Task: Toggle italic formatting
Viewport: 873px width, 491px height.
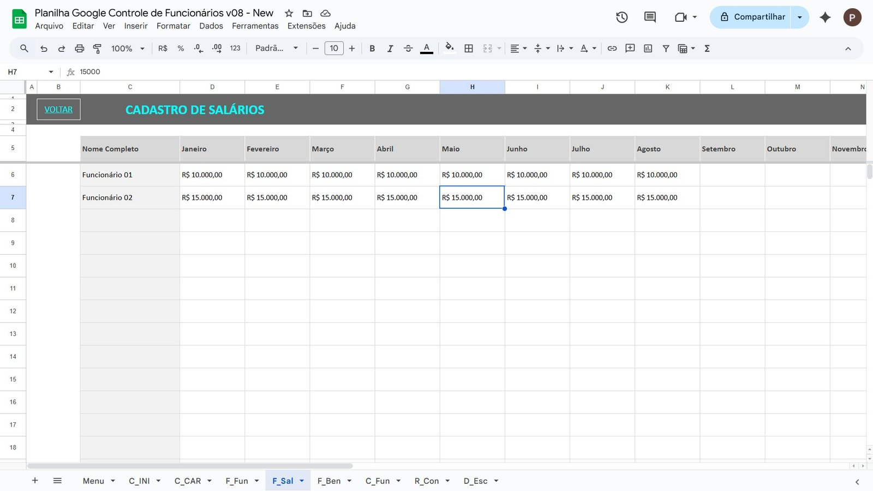Action: 390,48
